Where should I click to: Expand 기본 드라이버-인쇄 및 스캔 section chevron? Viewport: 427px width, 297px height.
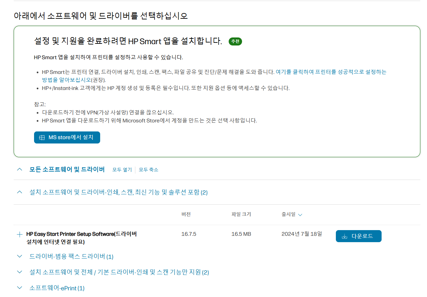[x=19, y=272]
